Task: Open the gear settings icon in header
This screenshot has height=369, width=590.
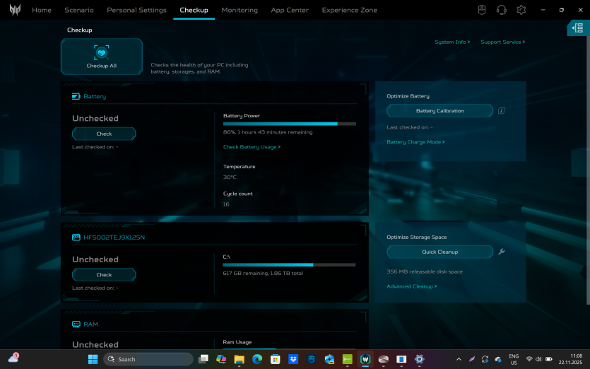Action: point(521,10)
